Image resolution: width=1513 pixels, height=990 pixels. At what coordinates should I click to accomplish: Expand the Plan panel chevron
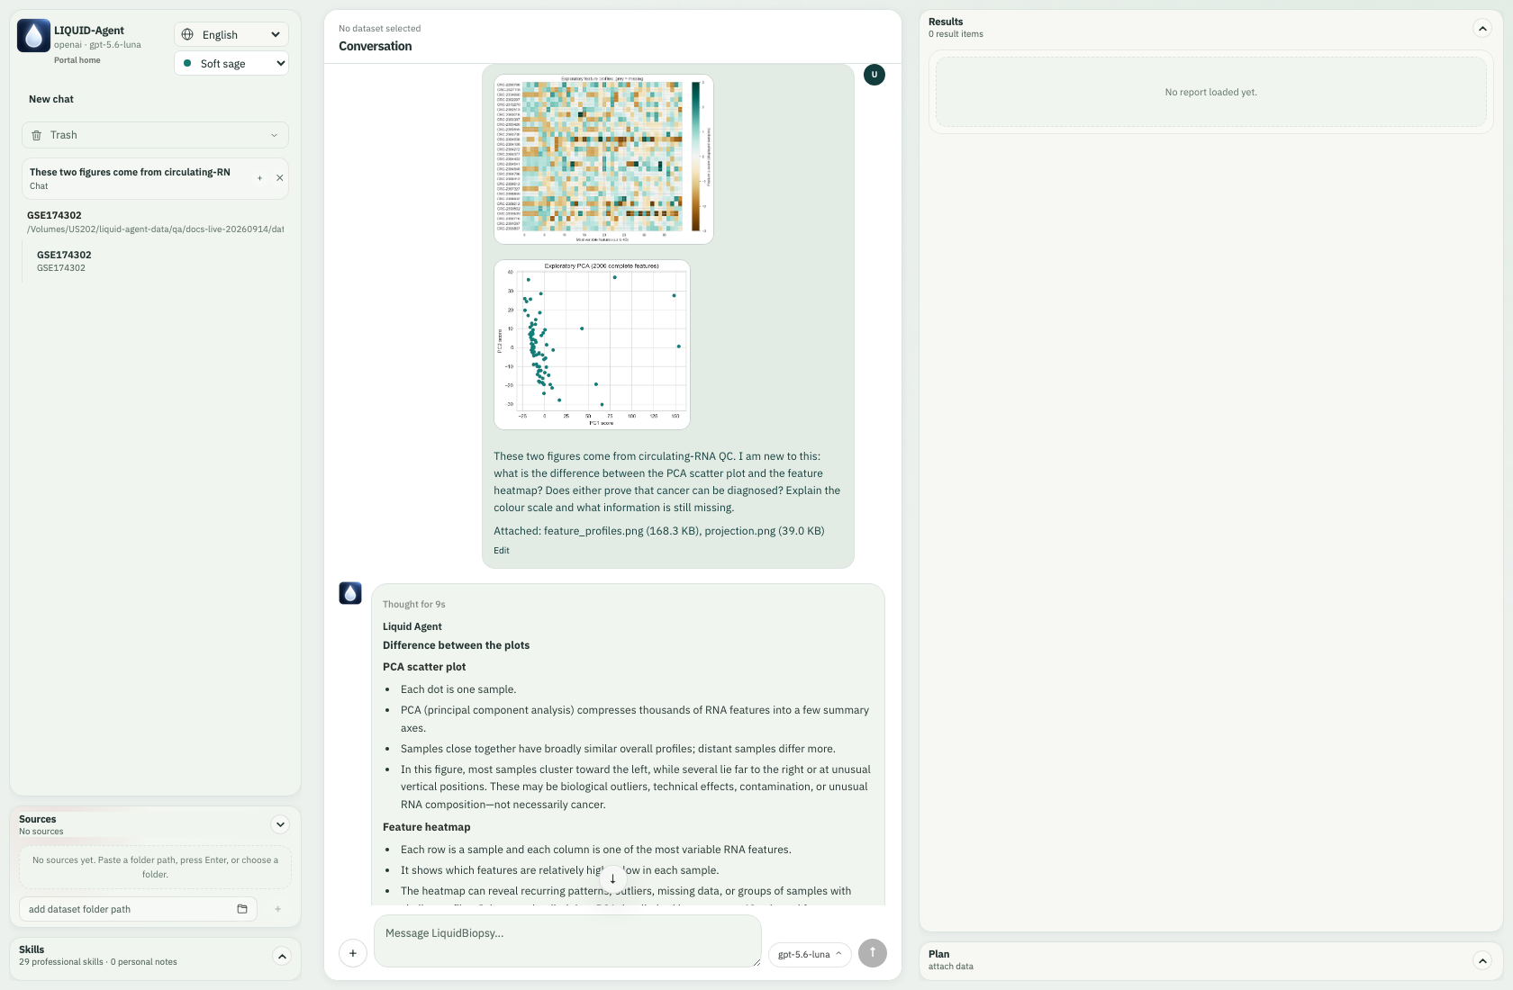point(1482,960)
